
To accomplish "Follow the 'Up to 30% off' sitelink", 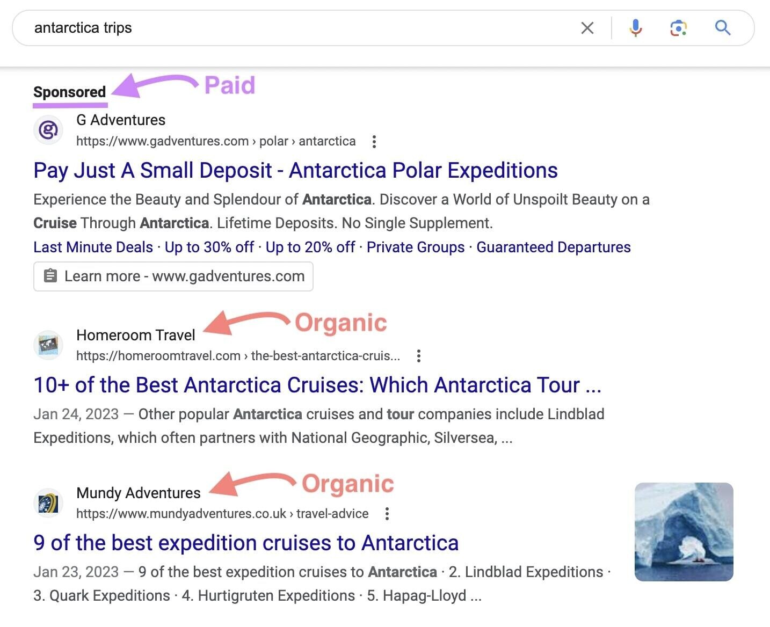I will [209, 247].
